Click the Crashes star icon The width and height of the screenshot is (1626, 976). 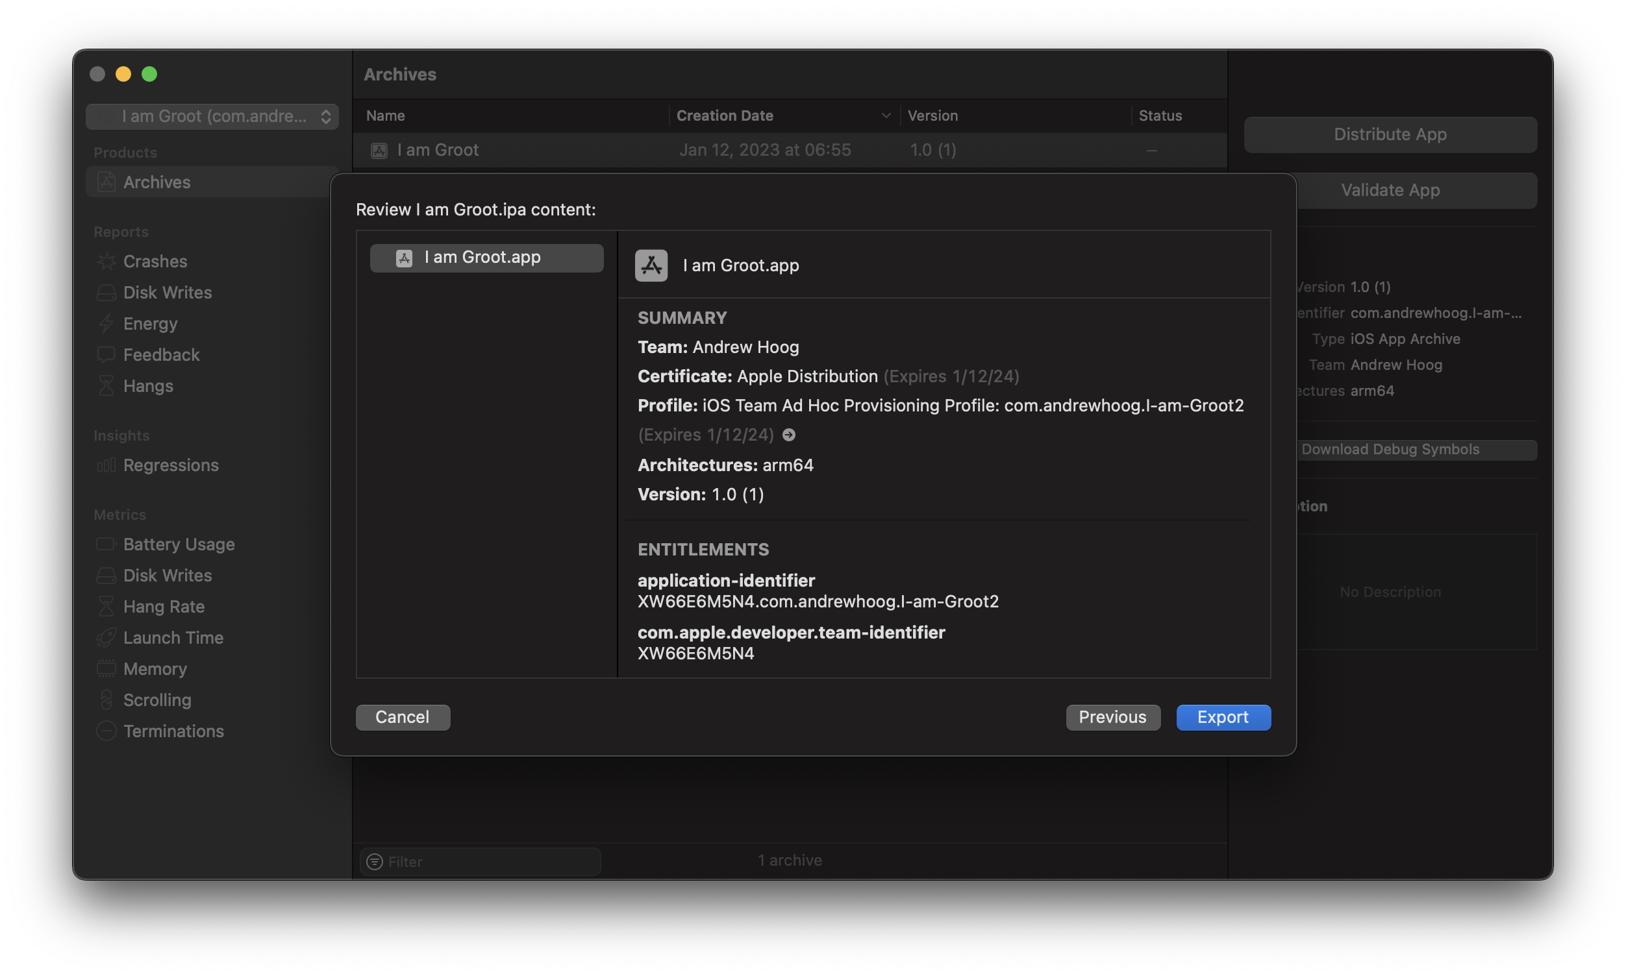point(106,262)
